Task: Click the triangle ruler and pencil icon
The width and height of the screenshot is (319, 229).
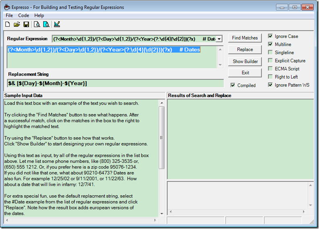Action: tap(57, 25)
